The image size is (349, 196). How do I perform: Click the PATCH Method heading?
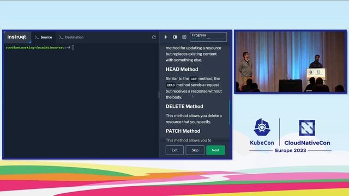pyautogui.click(x=183, y=131)
